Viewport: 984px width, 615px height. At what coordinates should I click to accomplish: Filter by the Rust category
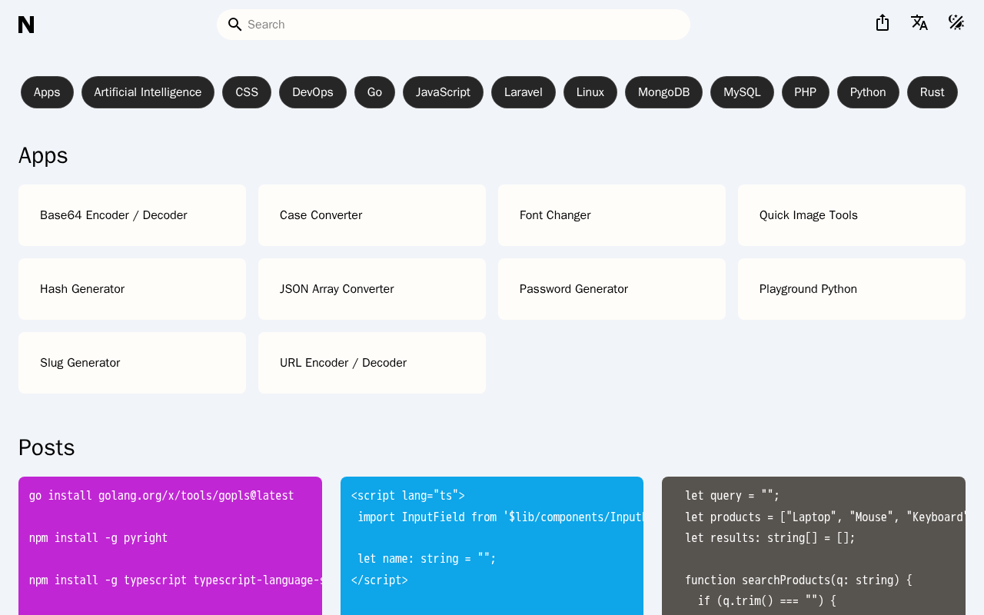932,92
